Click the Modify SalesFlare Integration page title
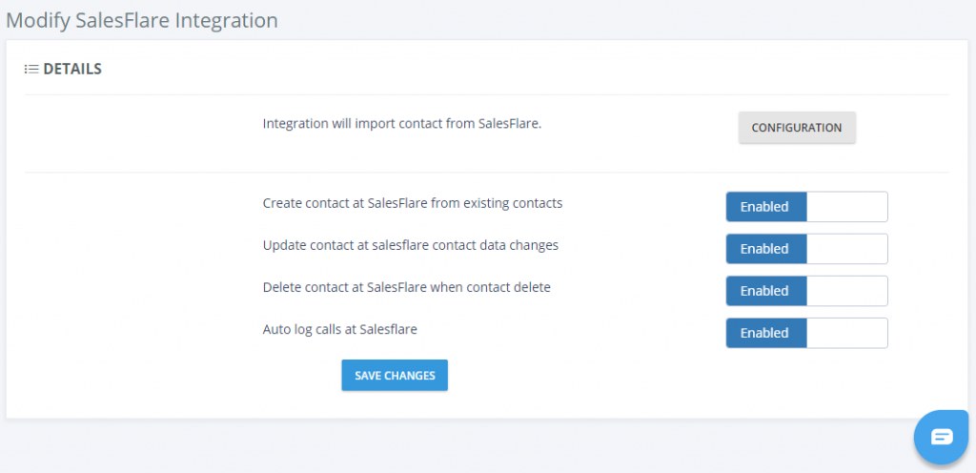976x473 pixels. (x=141, y=20)
